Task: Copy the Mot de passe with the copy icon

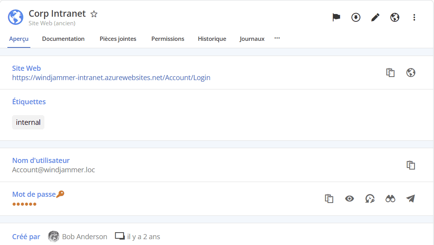Action: click(x=329, y=198)
